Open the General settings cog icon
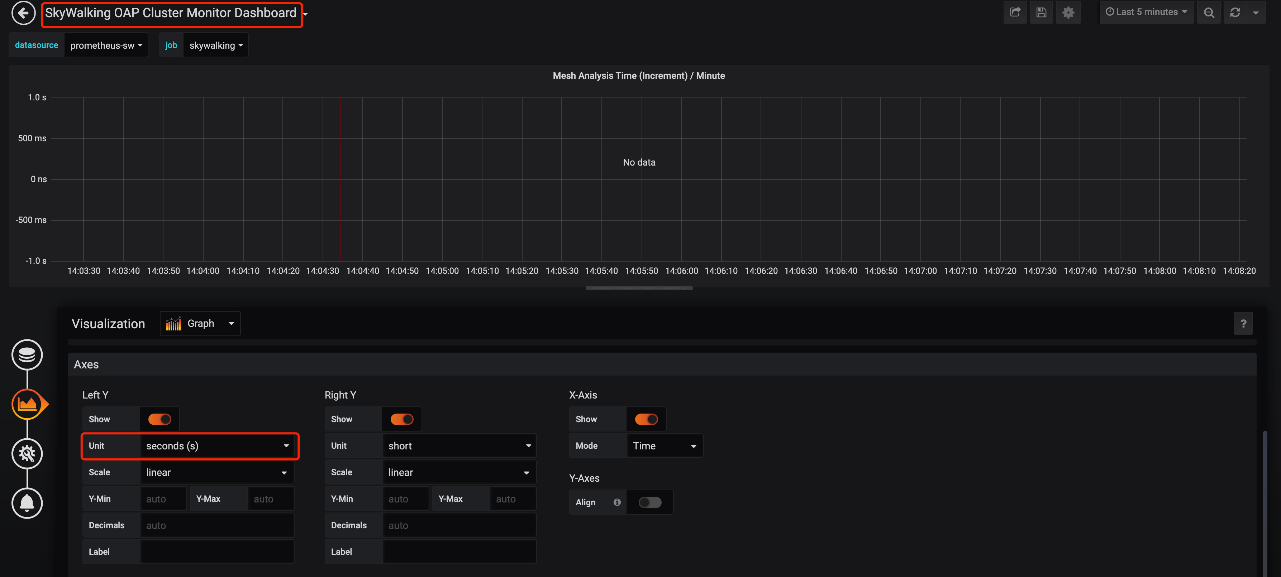The height and width of the screenshot is (577, 1281). pos(27,453)
